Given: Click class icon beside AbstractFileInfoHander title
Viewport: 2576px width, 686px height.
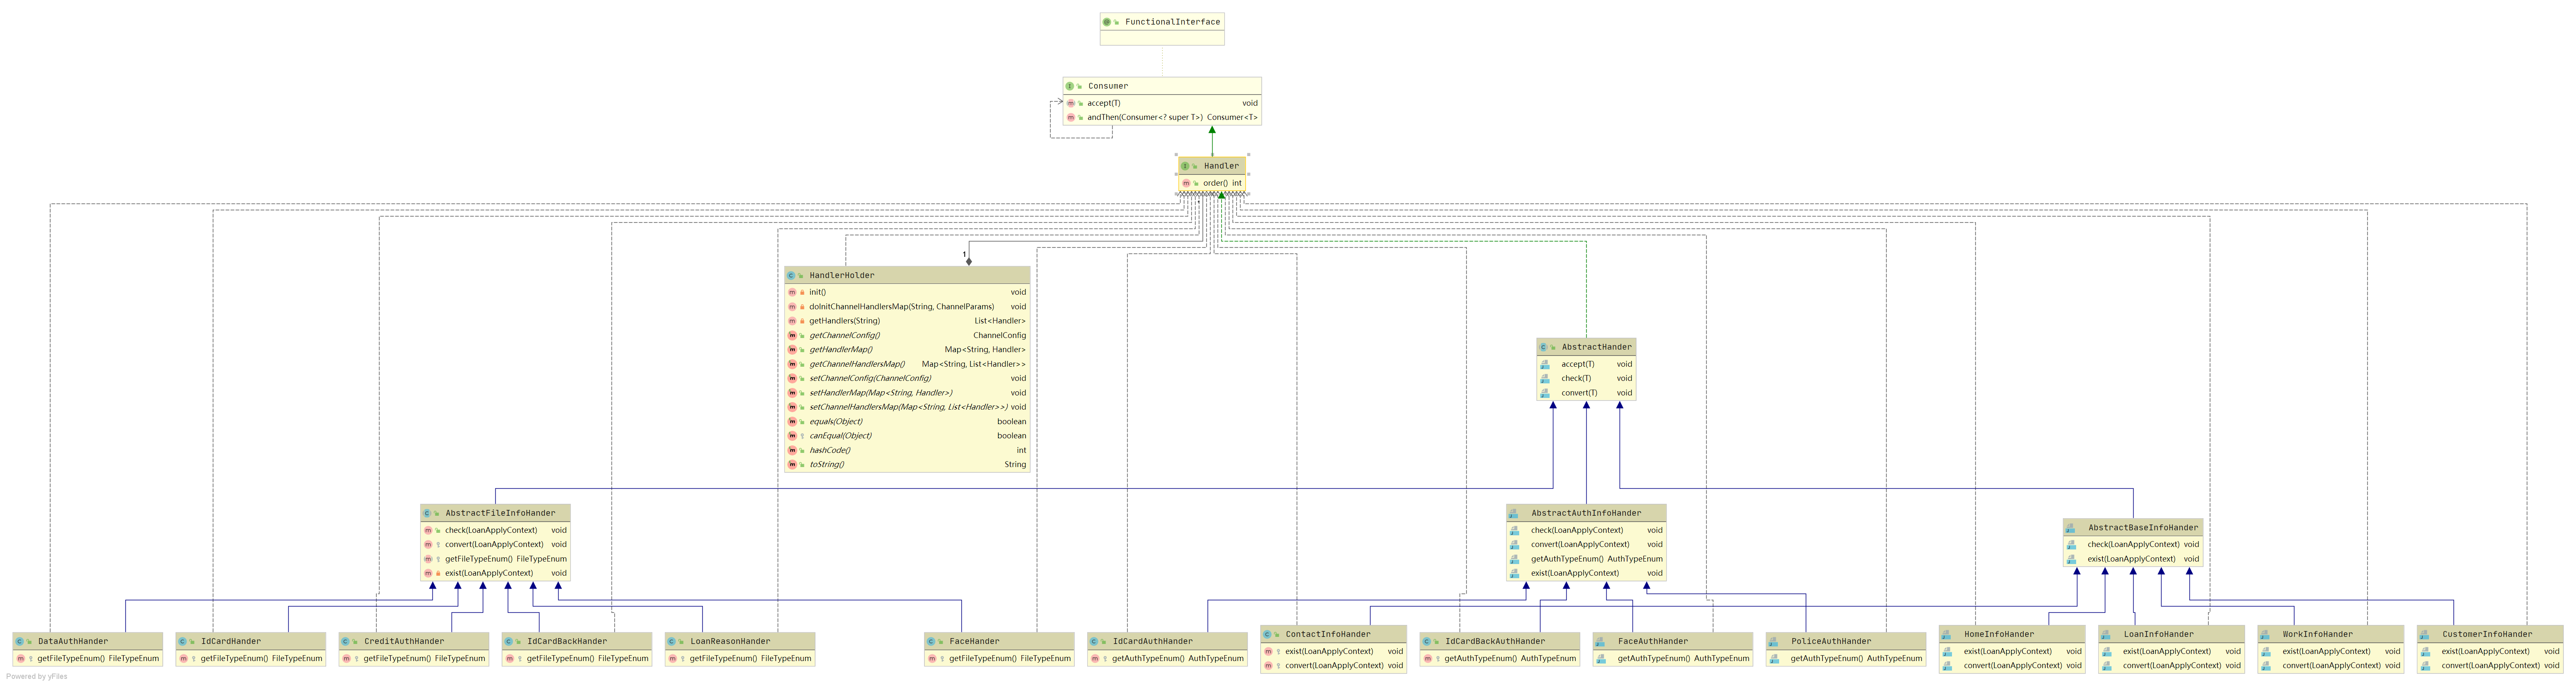Looking at the screenshot, I should [x=427, y=513].
